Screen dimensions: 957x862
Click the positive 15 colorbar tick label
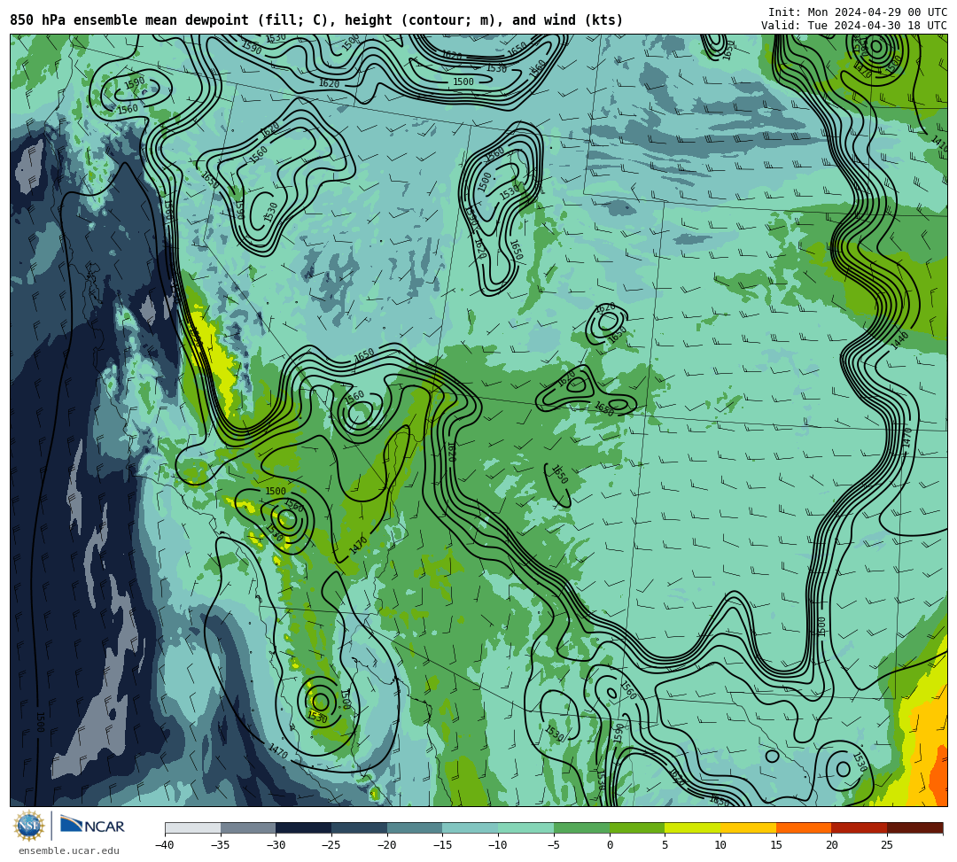[776, 845]
